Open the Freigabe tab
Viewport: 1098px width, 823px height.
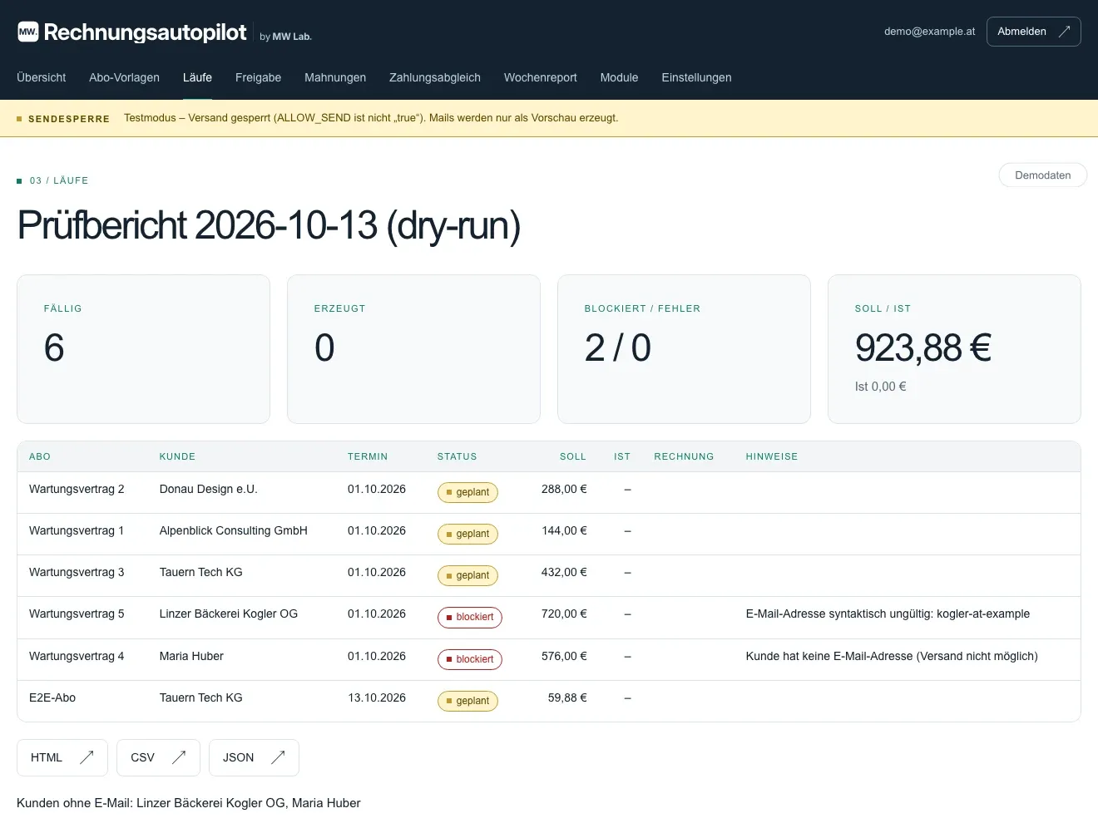[x=258, y=77]
